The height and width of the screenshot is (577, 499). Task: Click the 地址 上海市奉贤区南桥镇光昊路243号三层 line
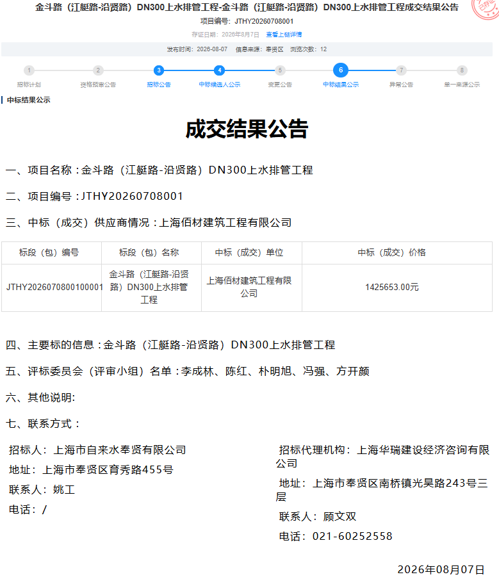(x=382, y=490)
